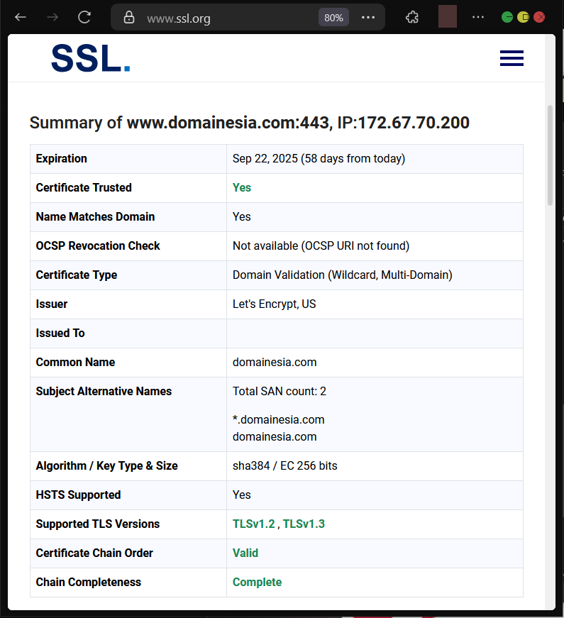Select 'Algorithm / Key Type & Size' label
Image resolution: width=564 pixels, height=618 pixels.
click(107, 466)
